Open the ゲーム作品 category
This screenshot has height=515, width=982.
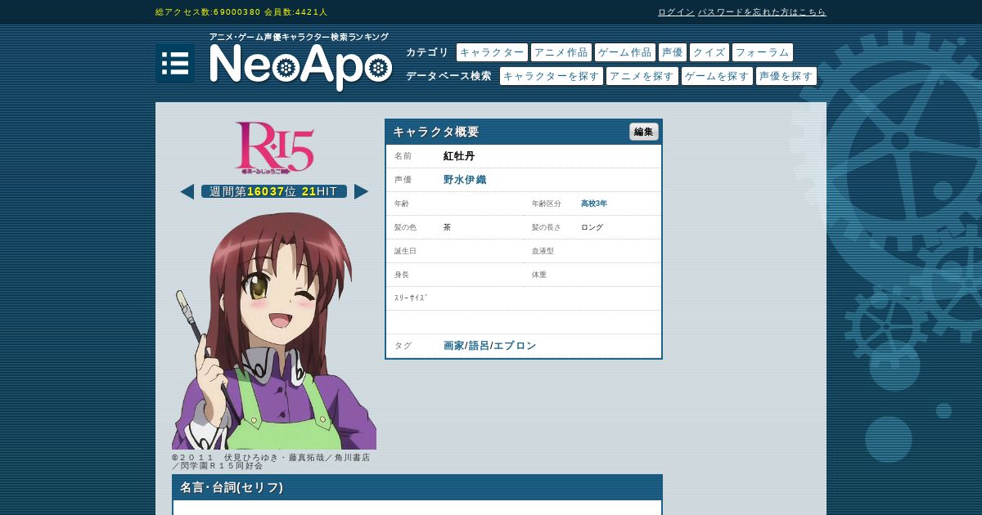click(x=625, y=52)
